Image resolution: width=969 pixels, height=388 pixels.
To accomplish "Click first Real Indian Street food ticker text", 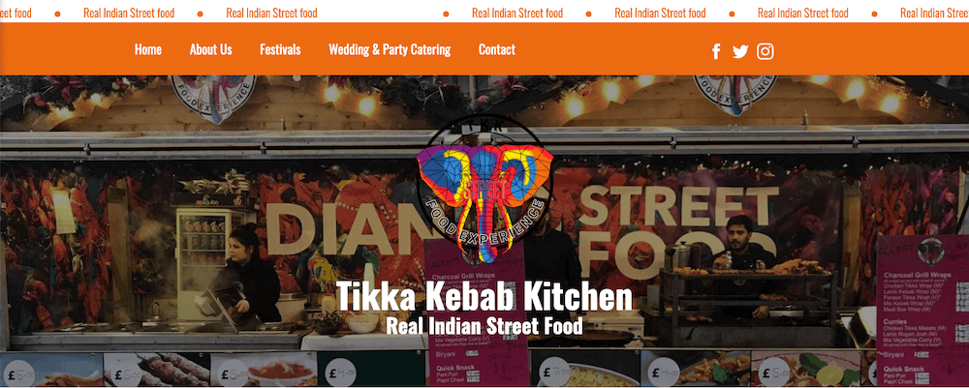I will click(x=129, y=13).
